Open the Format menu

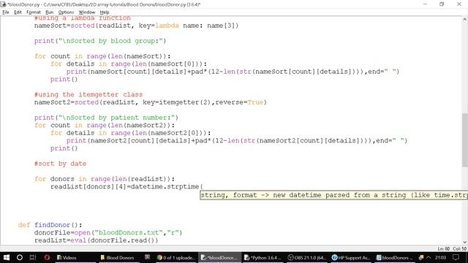[x=34, y=12]
